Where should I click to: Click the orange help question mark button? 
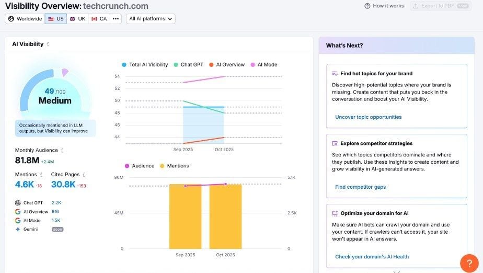[x=469, y=263]
